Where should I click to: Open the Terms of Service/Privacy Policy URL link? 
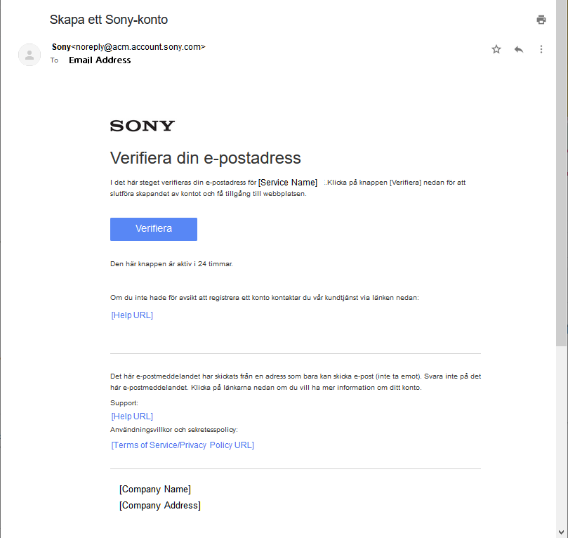182,445
